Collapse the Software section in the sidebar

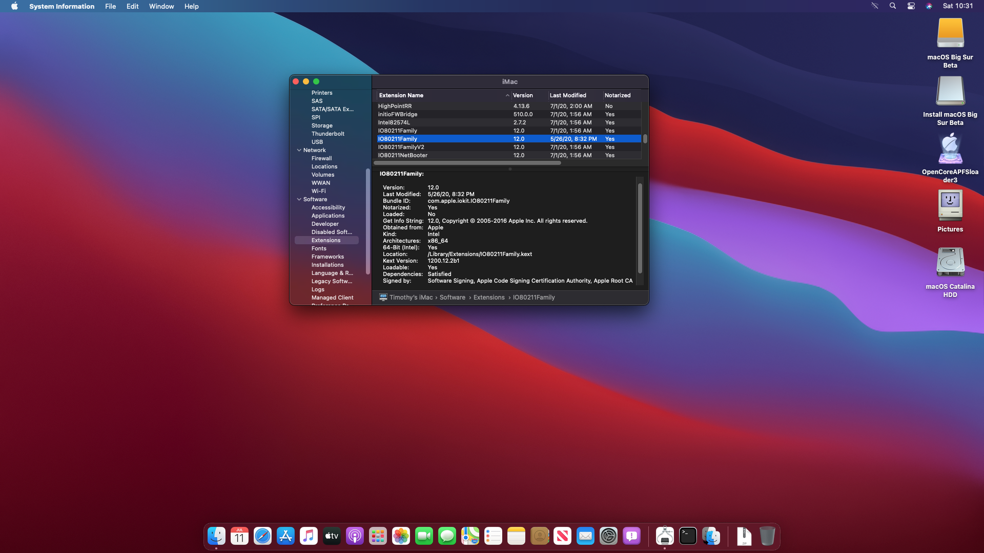[x=299, y=199]
